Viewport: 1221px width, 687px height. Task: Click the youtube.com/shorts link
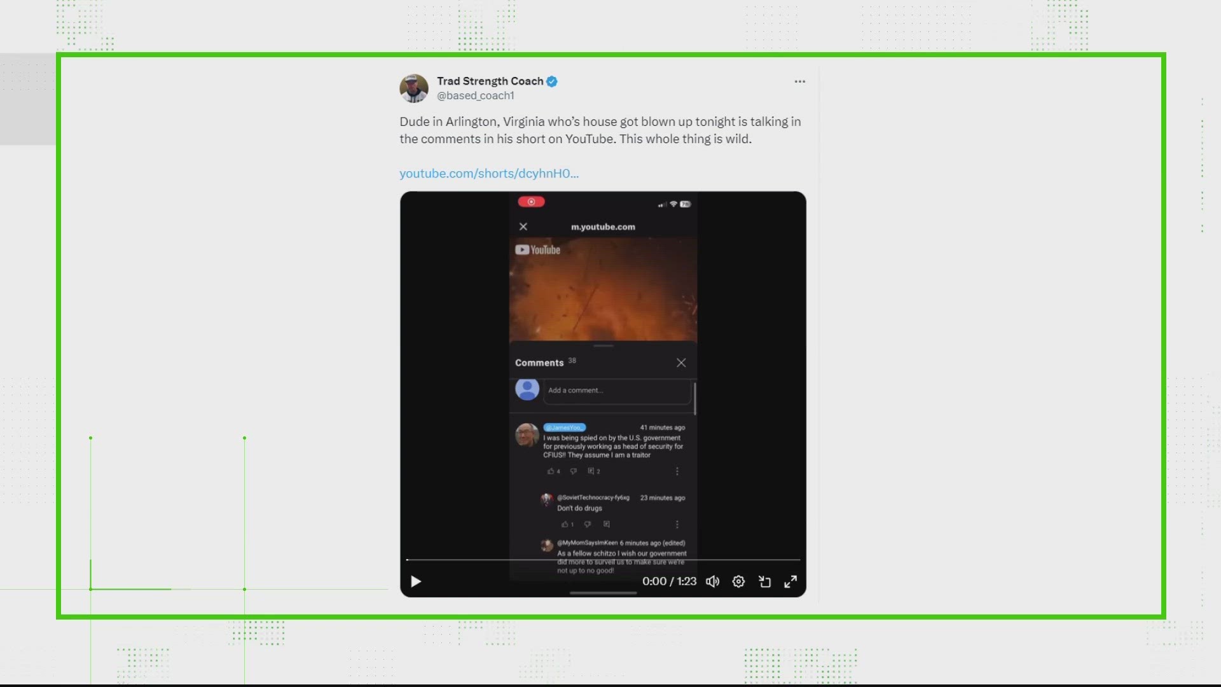489,173
